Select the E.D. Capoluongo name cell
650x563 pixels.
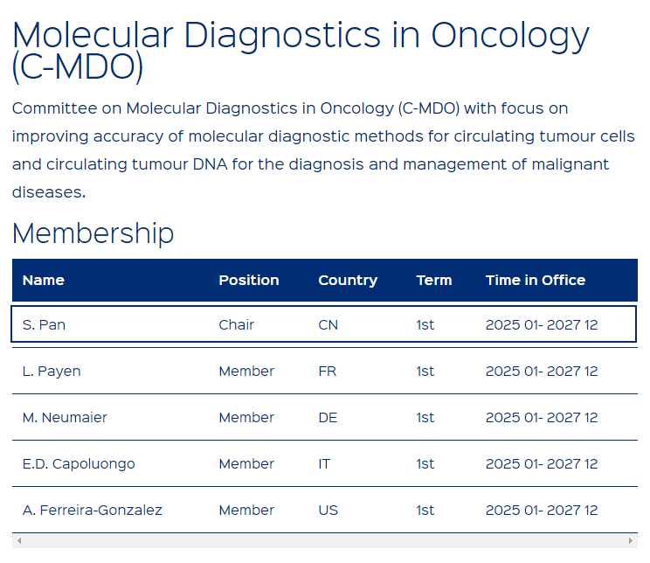click(79, 464)
